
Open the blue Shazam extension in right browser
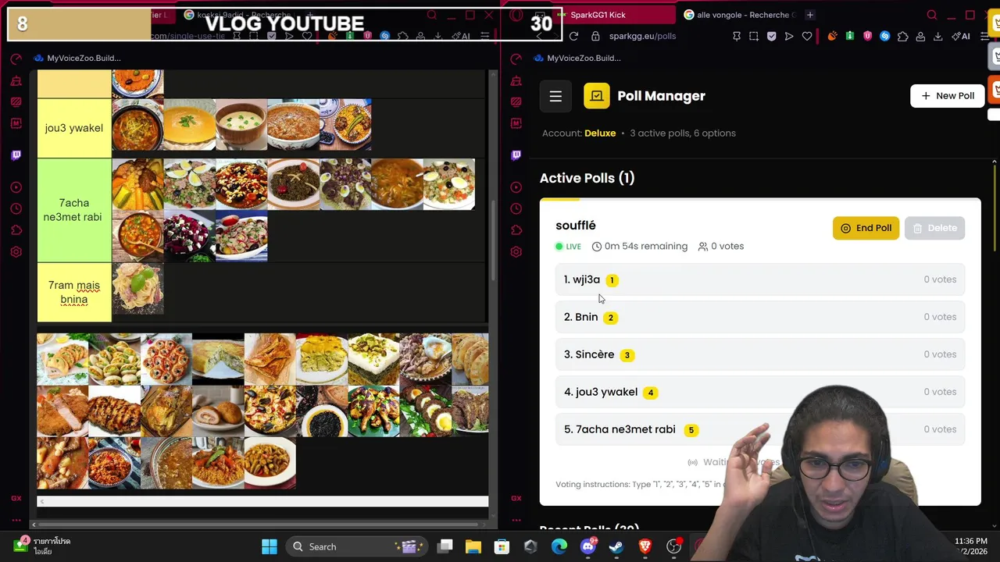point(884,36)
